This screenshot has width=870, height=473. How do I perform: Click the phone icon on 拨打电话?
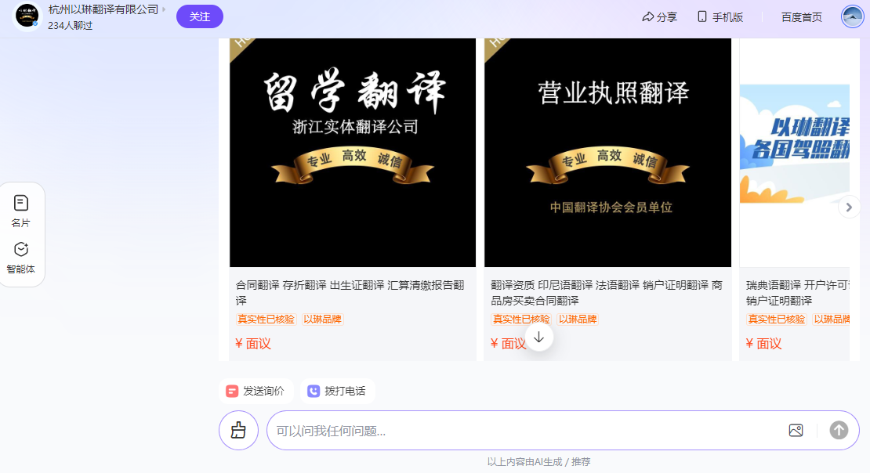pos(313,391)
